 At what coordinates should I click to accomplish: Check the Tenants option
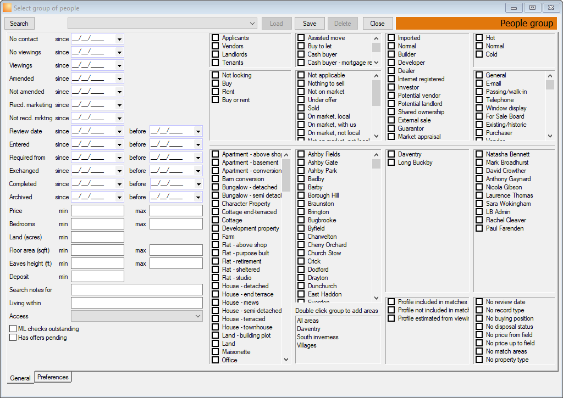pyautogui.click(x=216, y=63)
